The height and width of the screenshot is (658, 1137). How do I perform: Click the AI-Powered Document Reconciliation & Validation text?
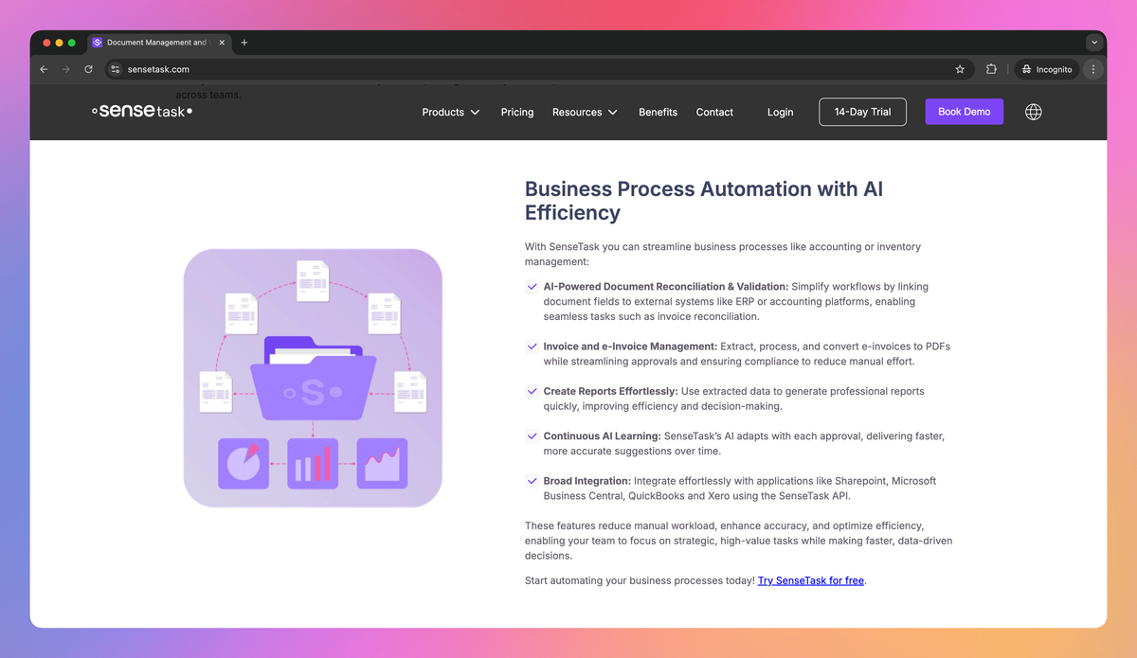coord(666,286)
